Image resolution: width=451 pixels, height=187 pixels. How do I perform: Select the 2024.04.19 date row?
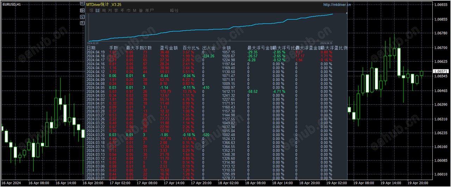(216, 52)
